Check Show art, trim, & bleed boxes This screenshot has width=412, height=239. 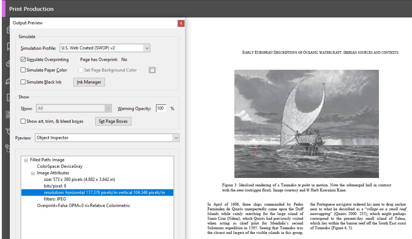coord(23,121)
